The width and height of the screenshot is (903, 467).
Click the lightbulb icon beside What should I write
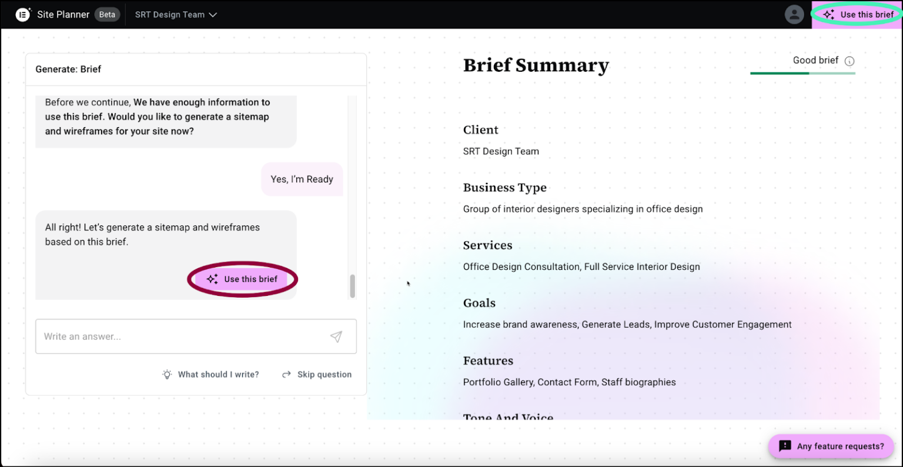[166, 374]
